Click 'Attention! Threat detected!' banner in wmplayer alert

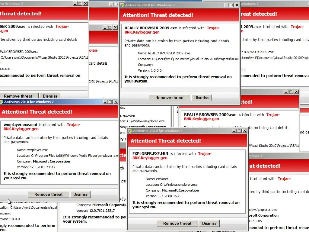(37, 112)
